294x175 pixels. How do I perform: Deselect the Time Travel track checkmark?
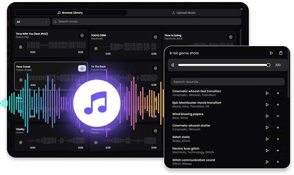pyautogui.click(x=82, y=68)
